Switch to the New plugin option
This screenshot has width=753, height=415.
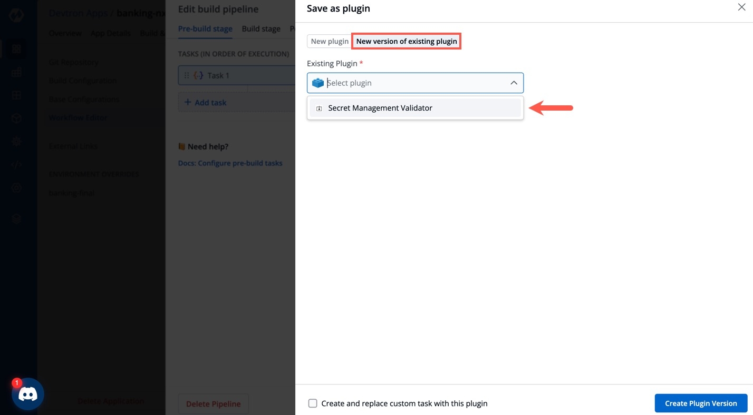click(x=330, y=41)
